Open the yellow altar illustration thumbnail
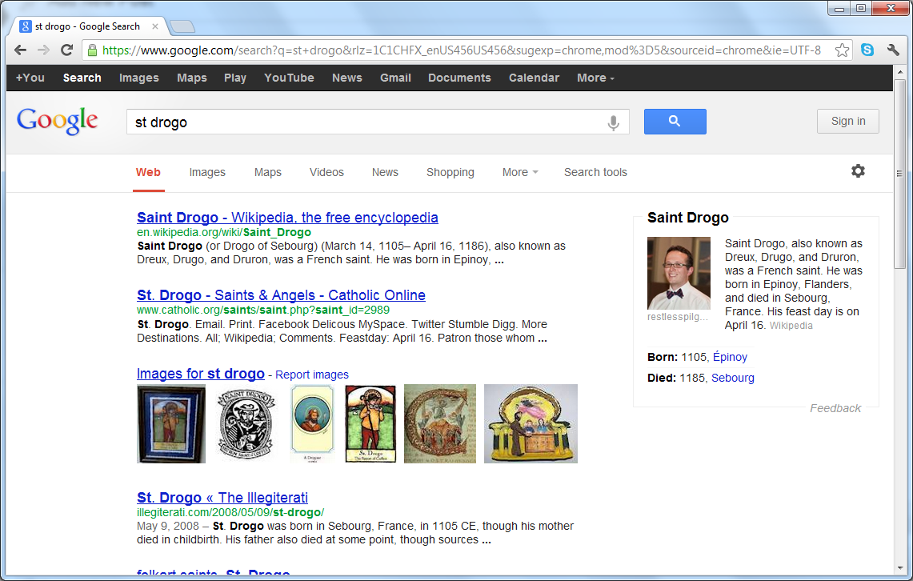913x581 pixels. click(x=531, y=424)
